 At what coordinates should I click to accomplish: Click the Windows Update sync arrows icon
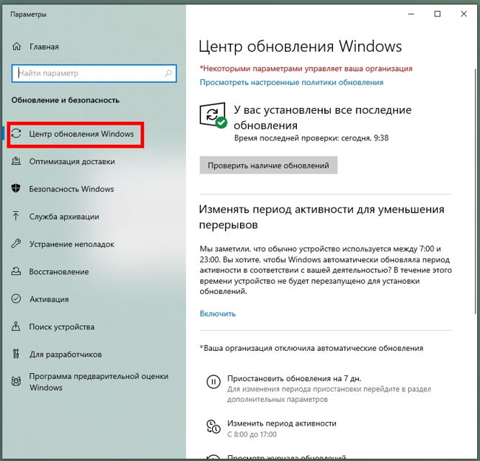pyautogui.click(x=16, y=134)
